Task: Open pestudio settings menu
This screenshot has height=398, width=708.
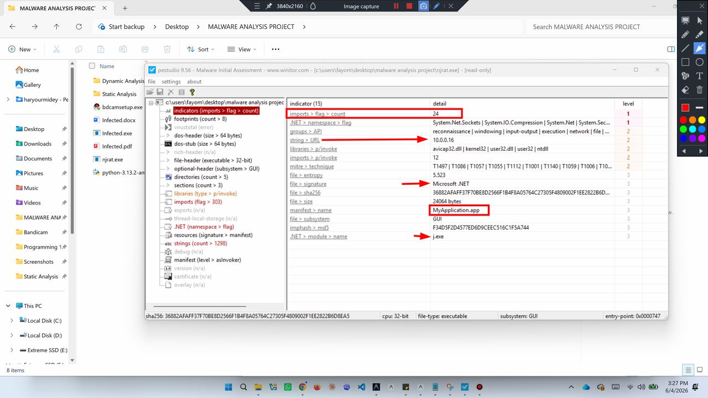Action: click(x=171, y=82)
